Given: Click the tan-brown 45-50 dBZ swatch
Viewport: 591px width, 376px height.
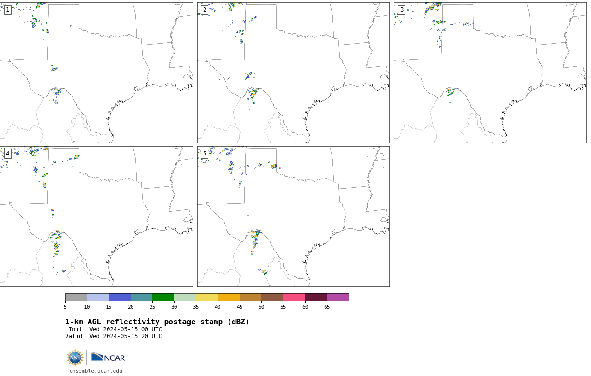Looking at the screenshot, I should click(250, 298).
